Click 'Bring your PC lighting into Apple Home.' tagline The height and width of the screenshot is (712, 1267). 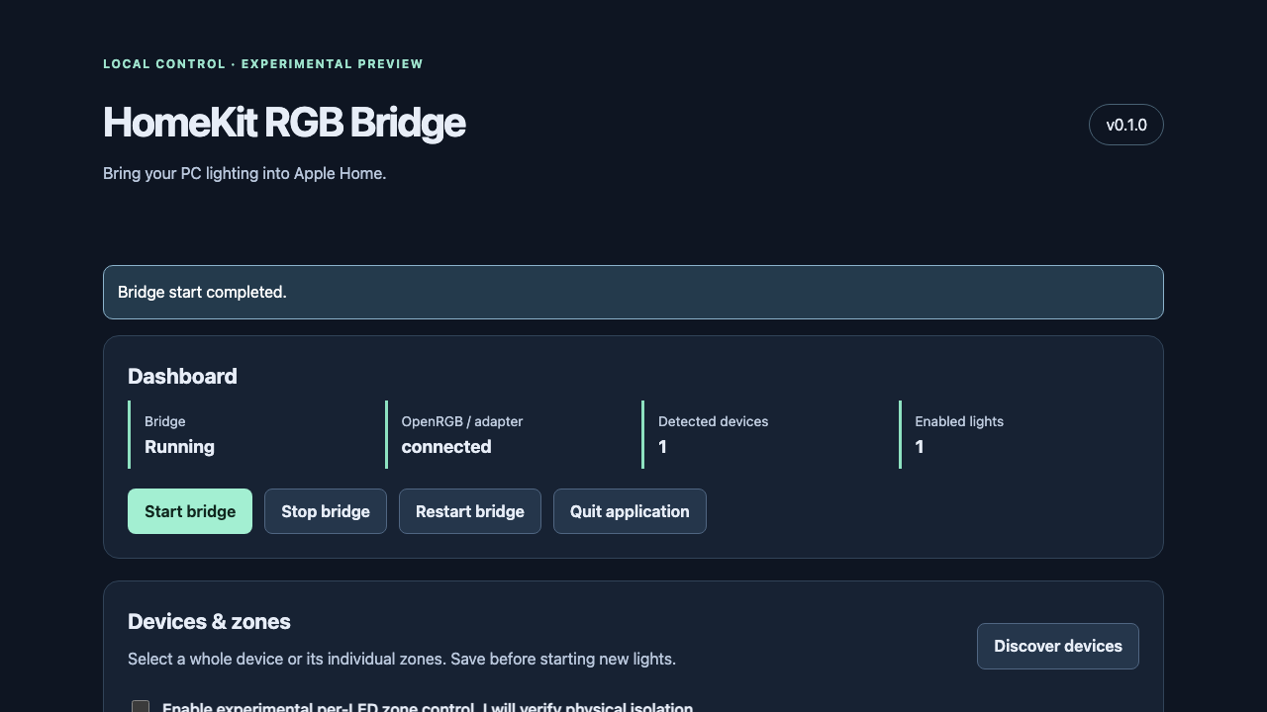[x=244, y=173]
